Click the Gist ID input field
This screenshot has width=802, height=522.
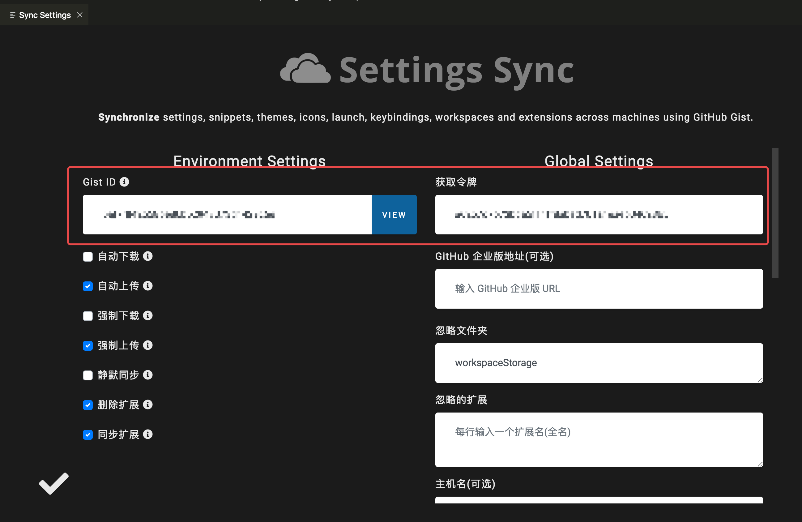(227, 215)
